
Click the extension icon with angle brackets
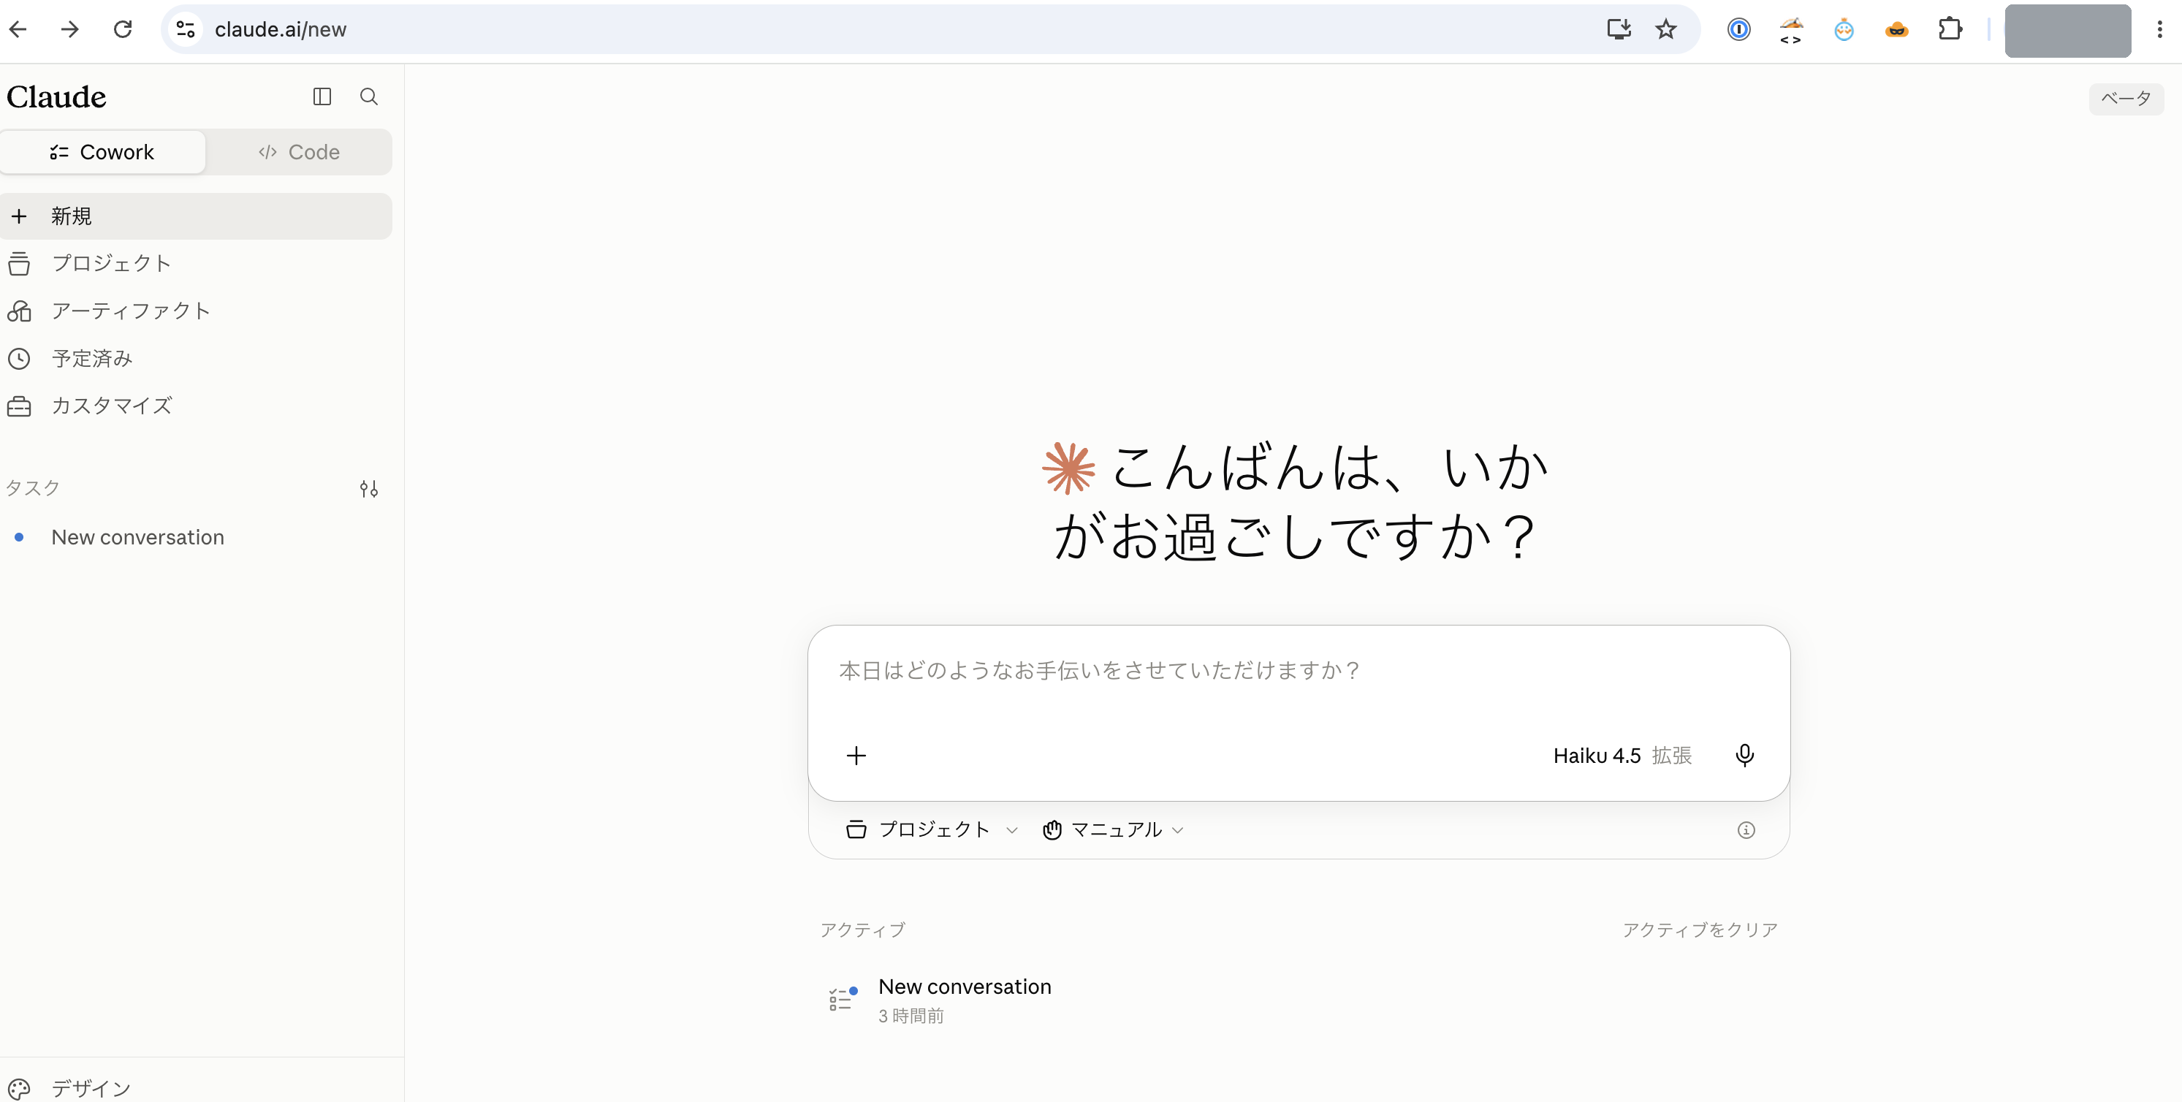coord(1790,30)
